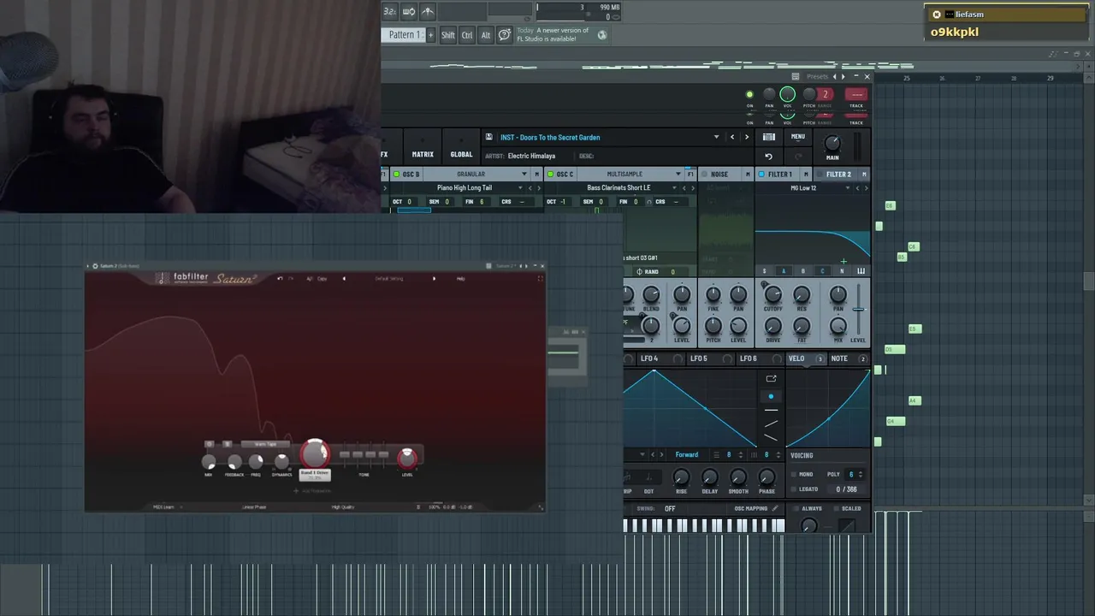Screen dimensions: 1095x616
Task: Click the Saturn DYNAMICS knob
Action: (281, 462)
